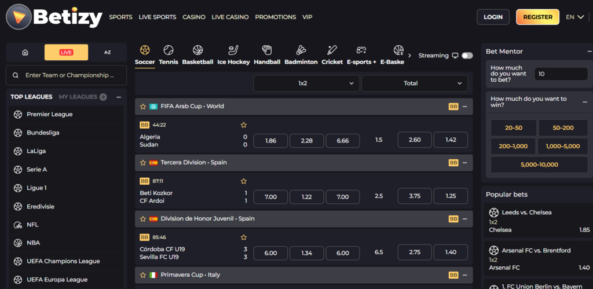Click the BB badge on Division de Honor Juvenil header
This screenshot has height=289, width=593.
click(453, 219)
